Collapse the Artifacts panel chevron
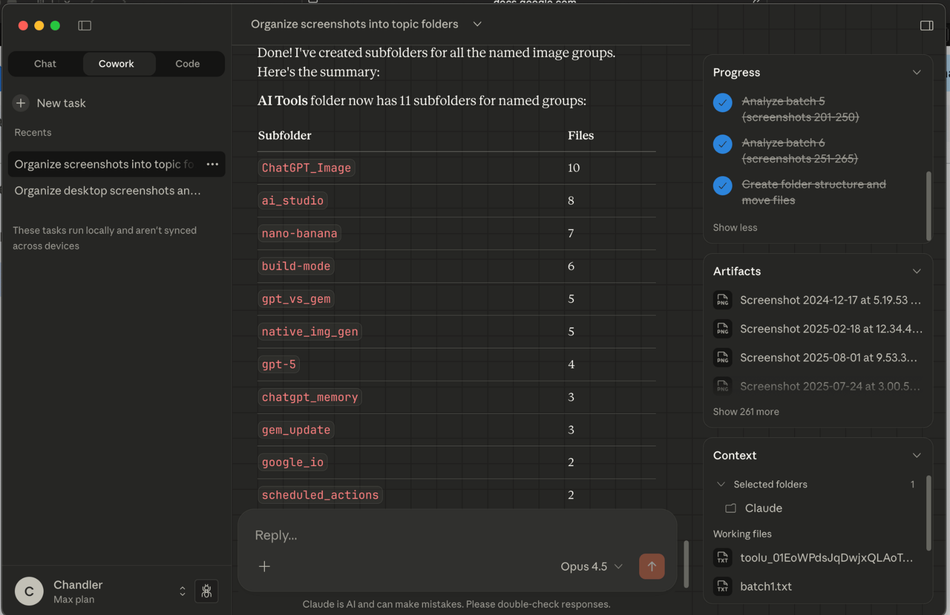This screenshot has height=615, width=950. (x=916, y=271)
